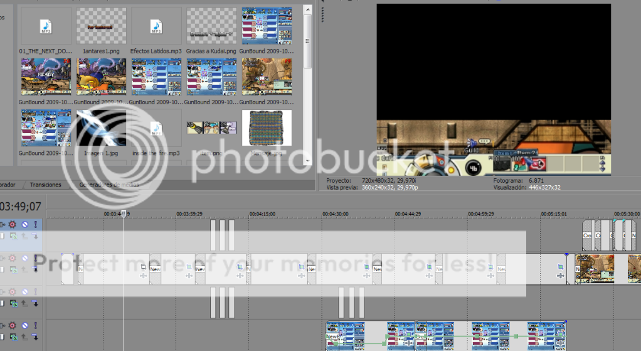Open Event FX on the clip before the gameplay clip
Viewport: 641px width, 351px height.
[561, 276]
